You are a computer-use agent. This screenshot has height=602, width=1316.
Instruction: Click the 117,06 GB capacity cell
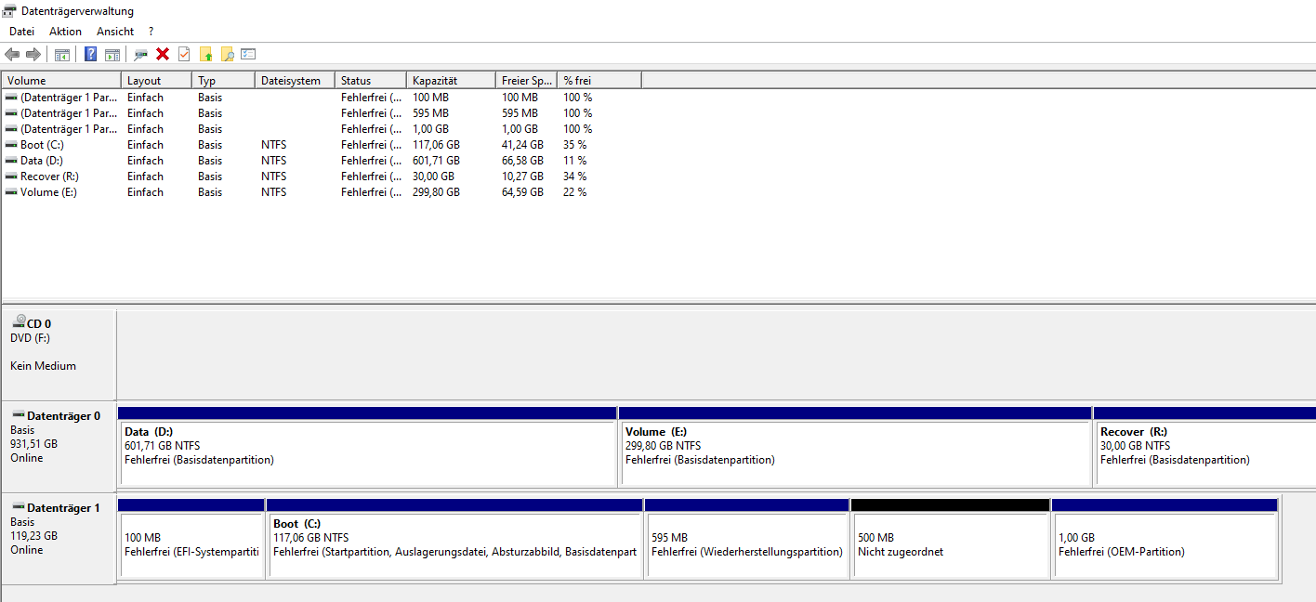(436, 145)
